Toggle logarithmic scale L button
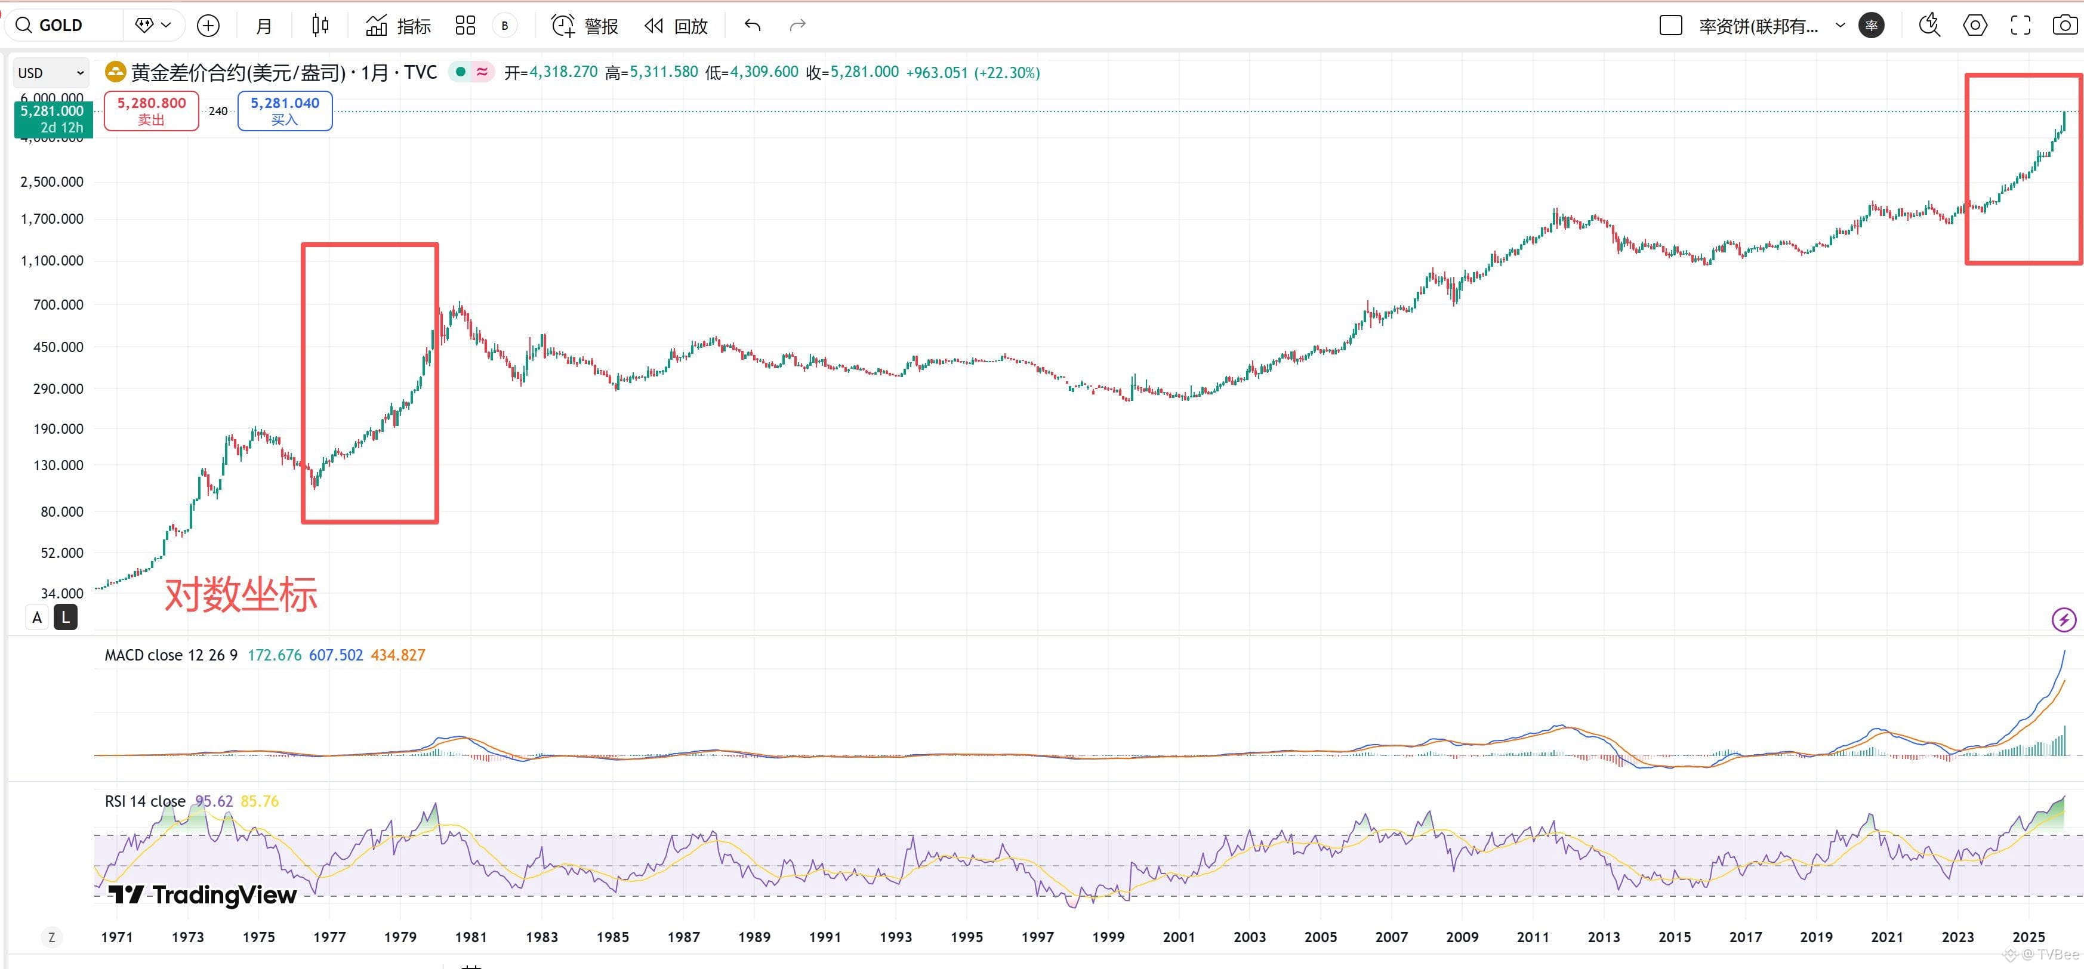Viewport: 2084px width, 969px height. coord(66,618)
